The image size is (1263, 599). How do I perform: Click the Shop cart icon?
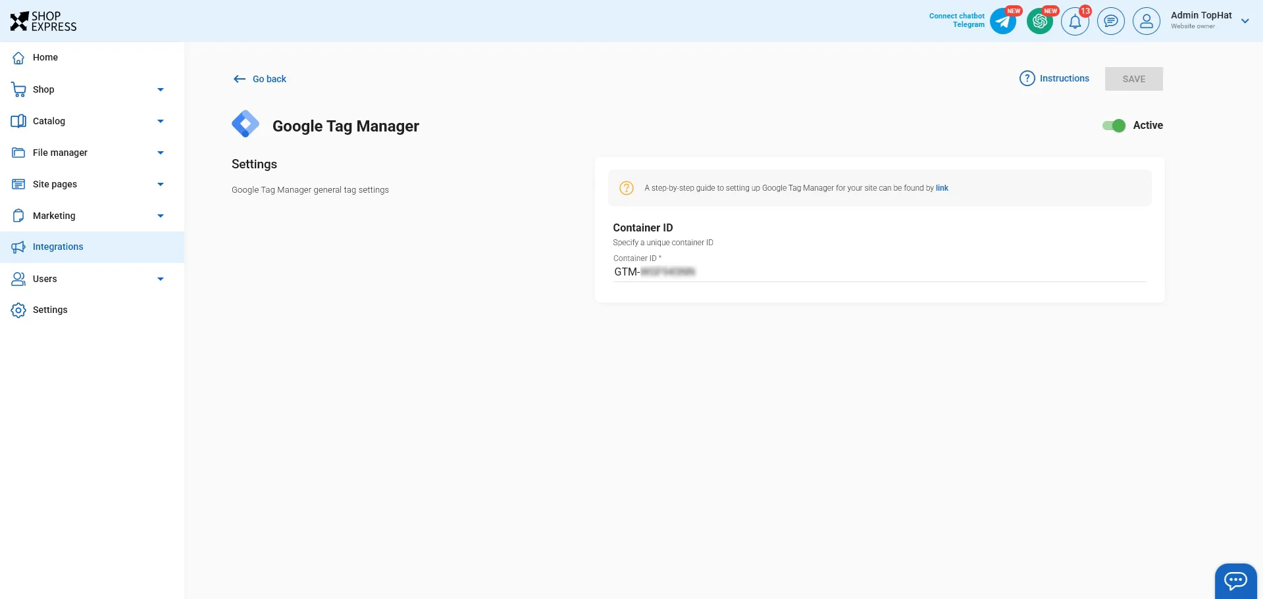tap(18, 89)
